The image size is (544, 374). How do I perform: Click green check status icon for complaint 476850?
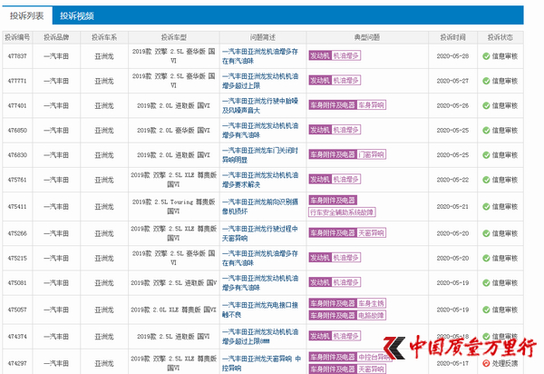tap(486, 130)
